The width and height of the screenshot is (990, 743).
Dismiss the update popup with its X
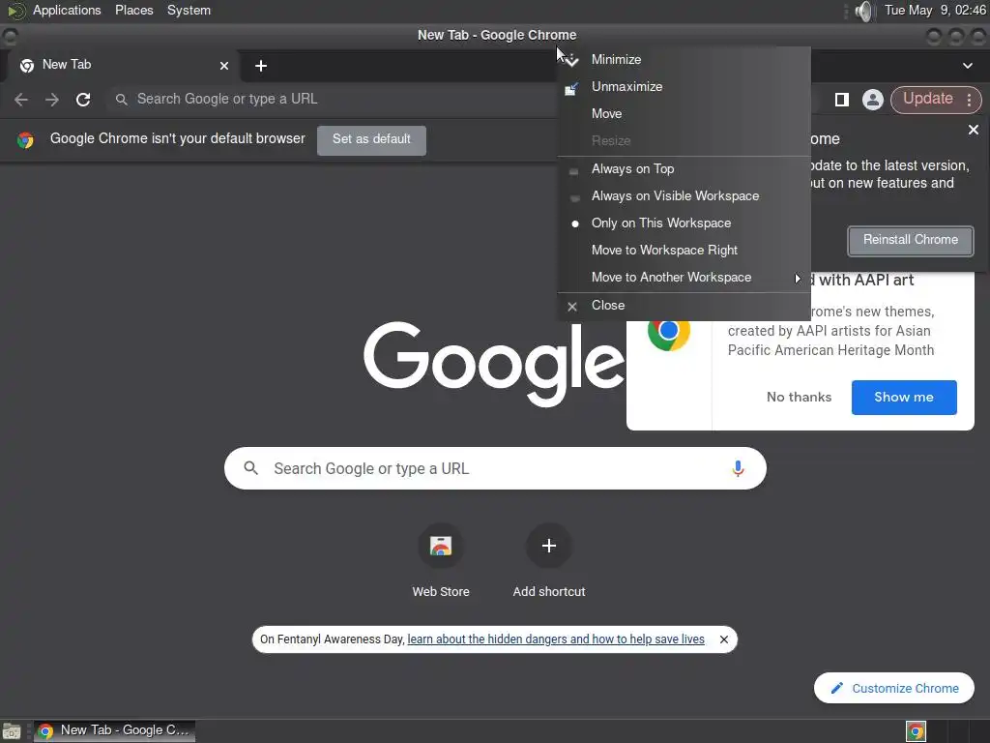[x=974, y=130]
